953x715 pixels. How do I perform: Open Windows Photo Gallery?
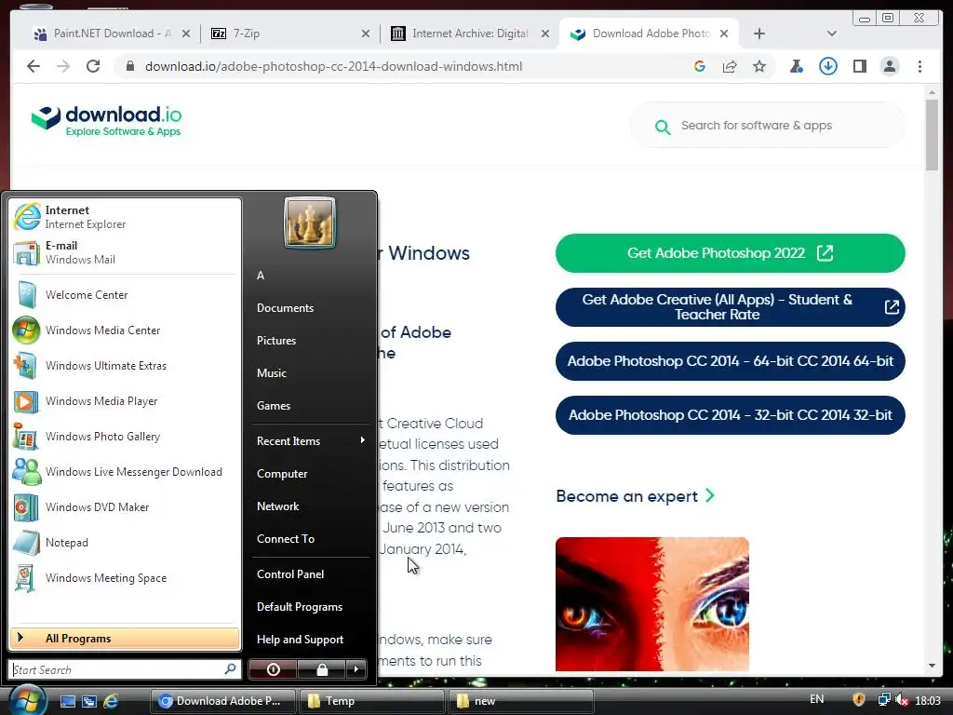(x=125, y=437)
